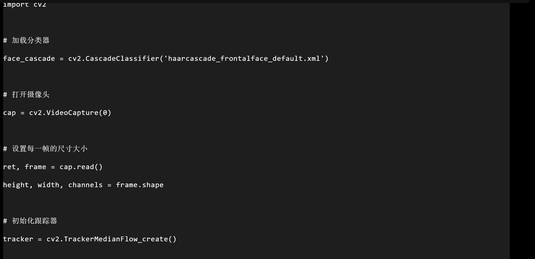
Task: Click the cap.read() call
Action: click(x=81, y=167)
